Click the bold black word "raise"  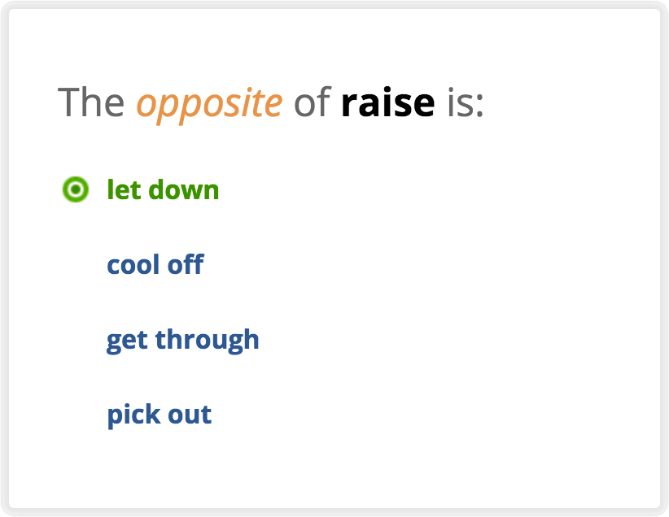[x=387, y=103]
